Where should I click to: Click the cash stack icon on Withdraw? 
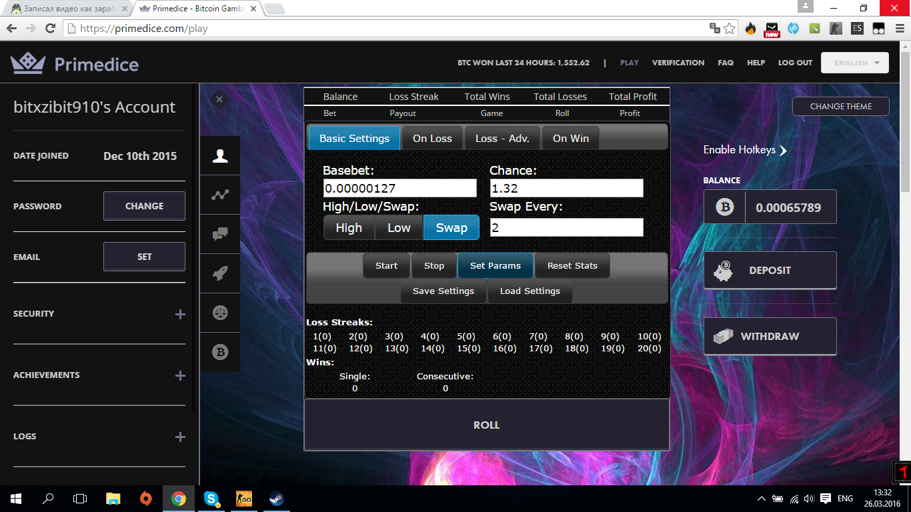[724, 336]
